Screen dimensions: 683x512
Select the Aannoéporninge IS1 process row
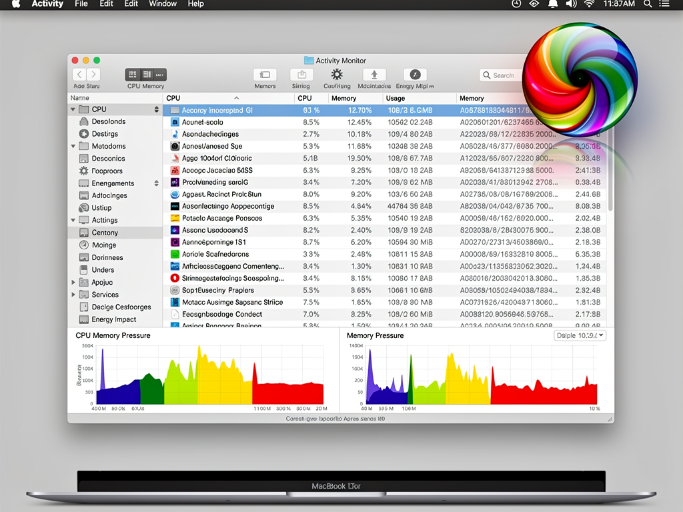(386, 242)
